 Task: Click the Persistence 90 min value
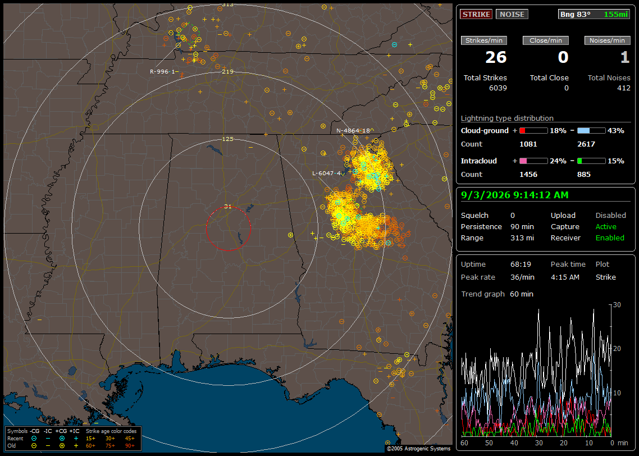click(522, 226)
